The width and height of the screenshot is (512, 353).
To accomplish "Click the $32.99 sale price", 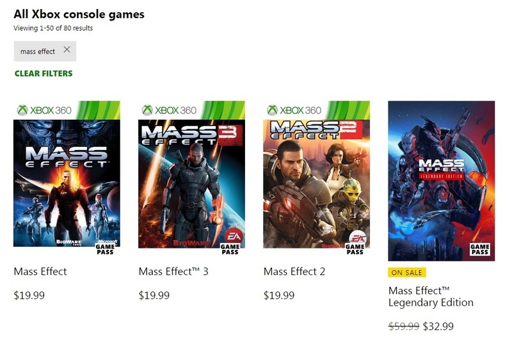I will pos(438,326).
